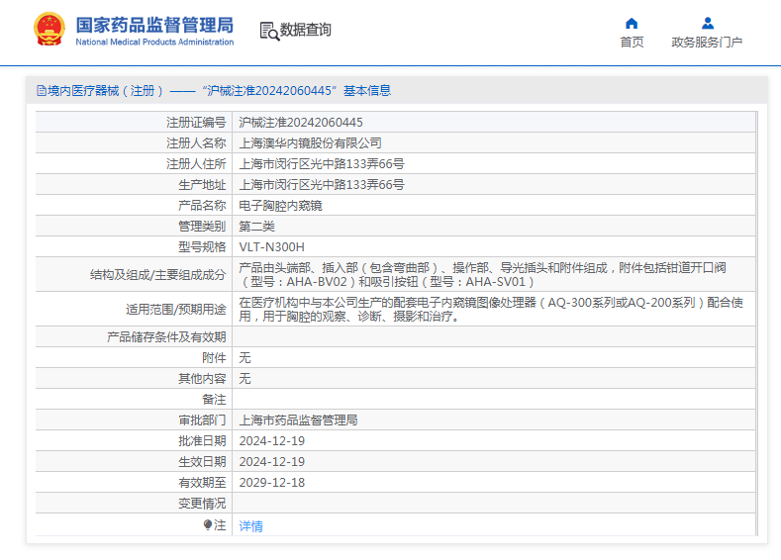Screen dimensions: 781x560
Task: Open the 政务服务门户 text link
Action: tap(707, 43)
